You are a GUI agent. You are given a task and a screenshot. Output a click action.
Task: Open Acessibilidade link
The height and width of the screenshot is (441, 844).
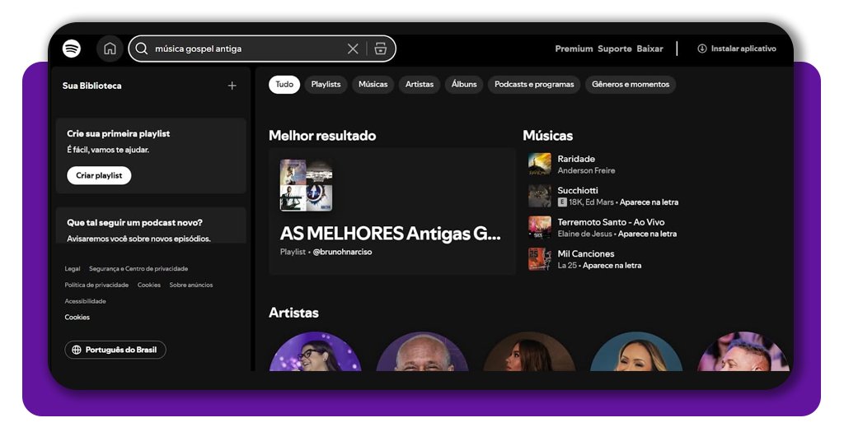[x=85, y=301]
